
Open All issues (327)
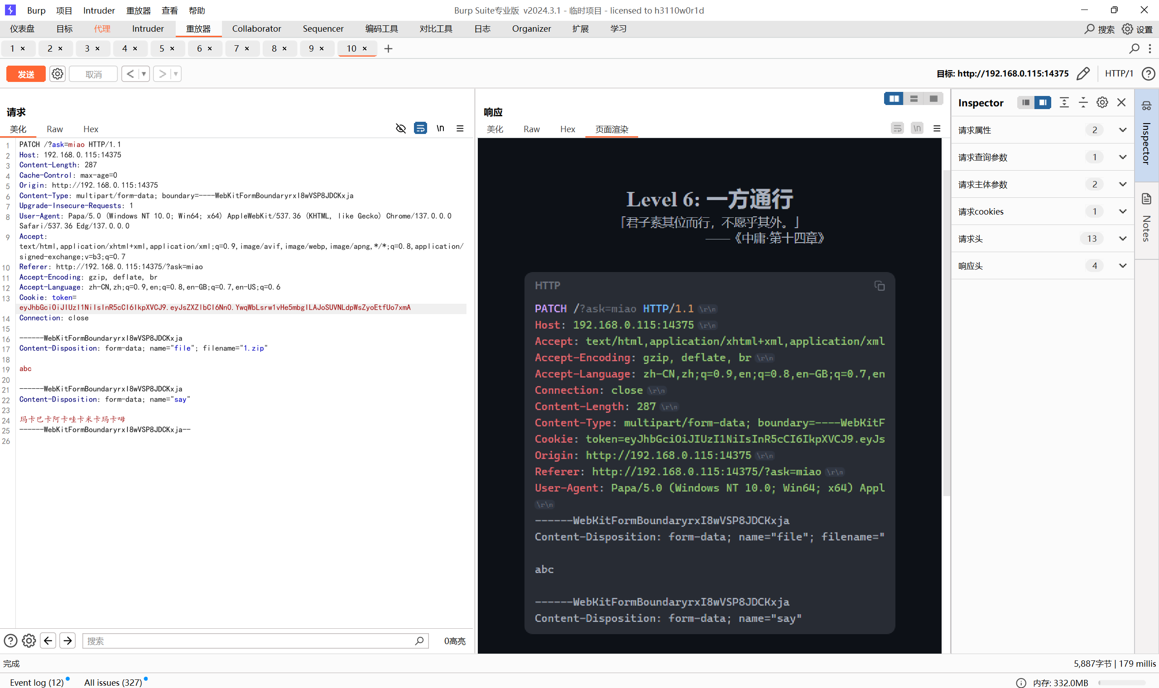pos(113,682)
